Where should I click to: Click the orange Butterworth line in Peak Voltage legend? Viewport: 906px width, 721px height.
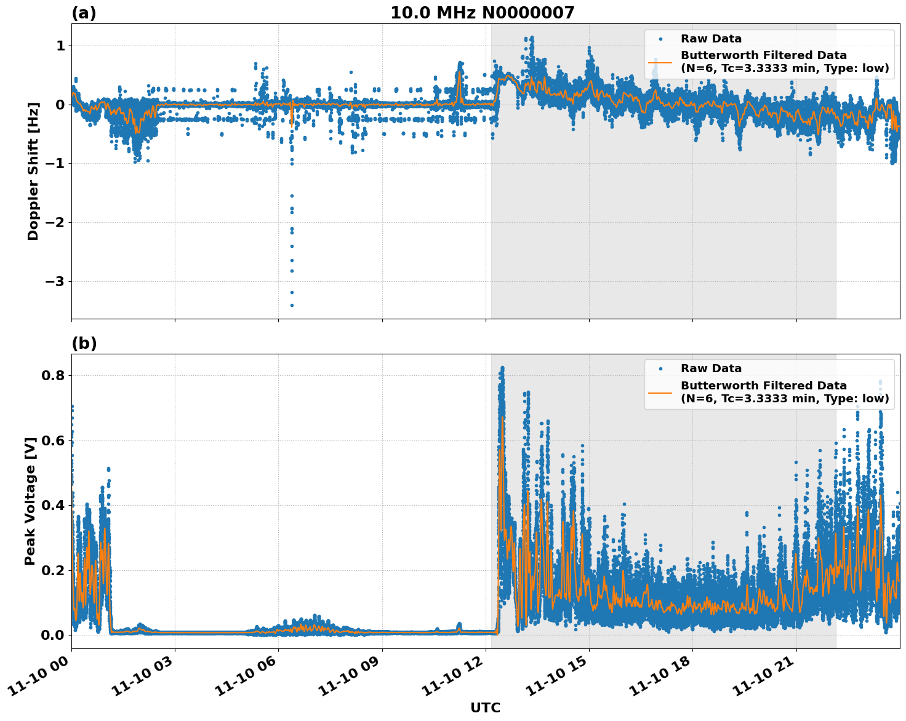coord(660,392)
